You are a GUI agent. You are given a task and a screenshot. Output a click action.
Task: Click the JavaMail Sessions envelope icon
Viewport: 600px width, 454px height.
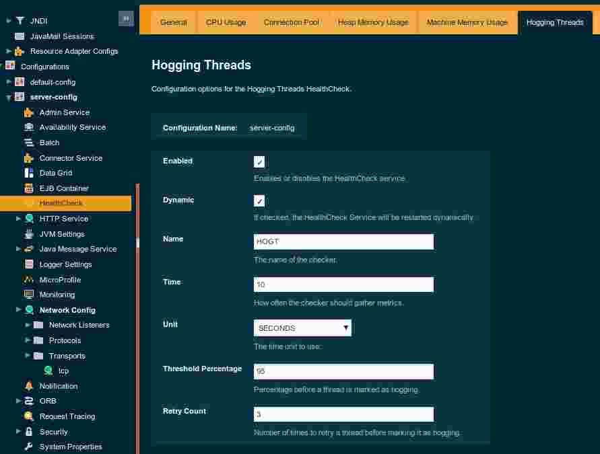tap(20, 36)
